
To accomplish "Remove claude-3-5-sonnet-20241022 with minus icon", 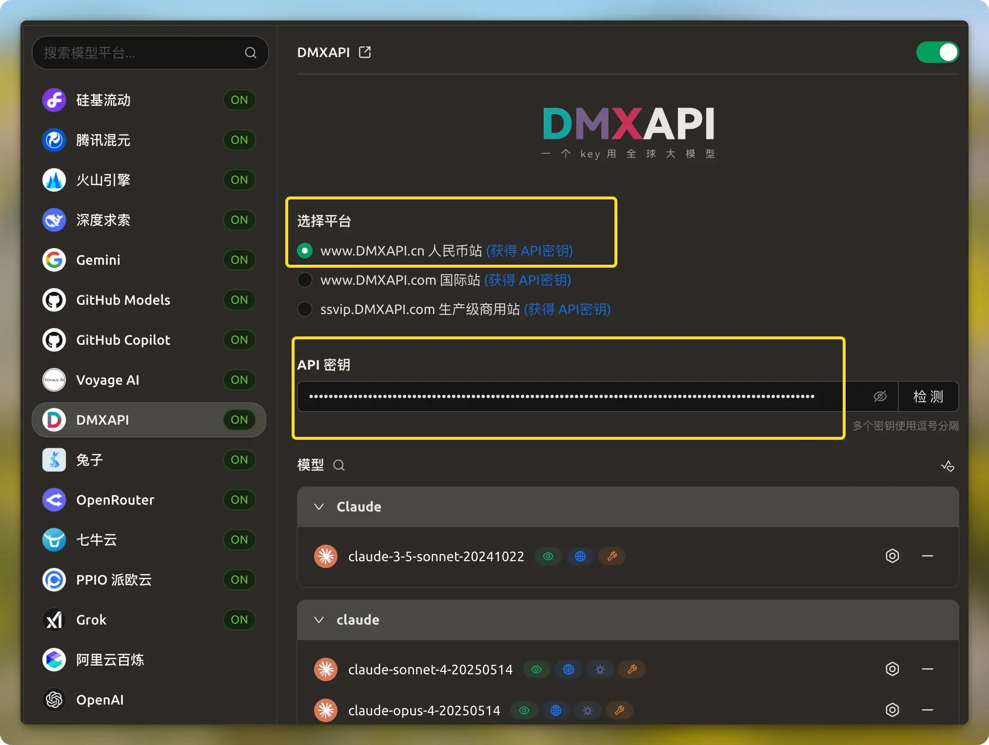I will pyautogui.click(x=927, y=556).
